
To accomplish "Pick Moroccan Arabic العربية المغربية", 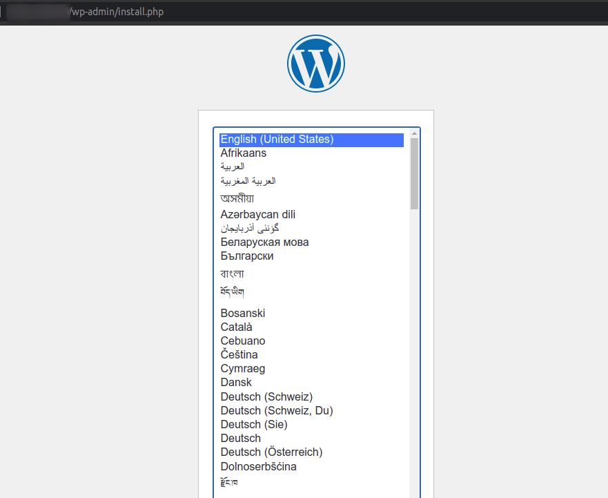I will pos(311,181).
